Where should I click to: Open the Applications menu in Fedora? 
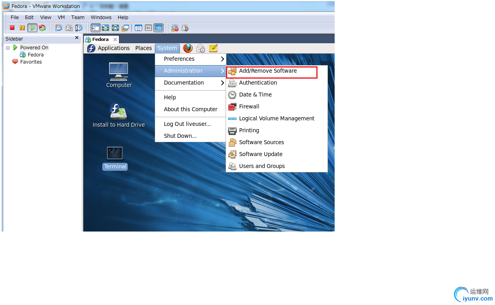coord(114,48)
